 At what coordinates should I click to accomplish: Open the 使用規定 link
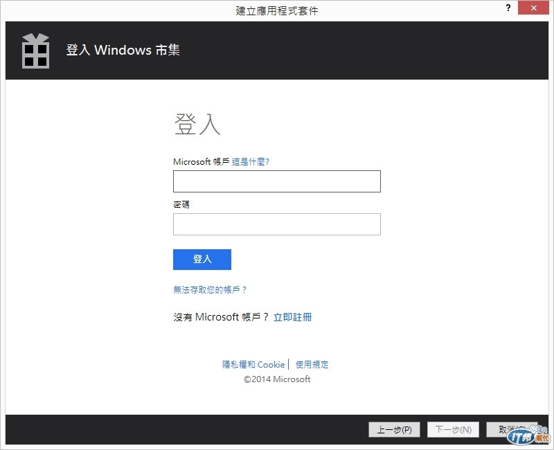(x=312, y=365)
